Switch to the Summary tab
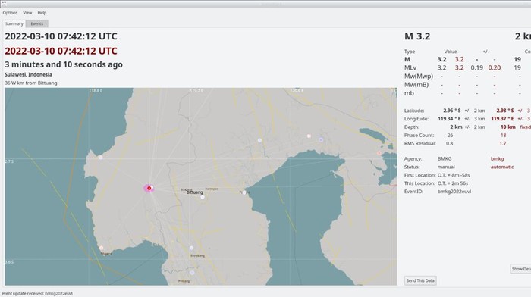 pyautogui.click(x=14, y=23)
